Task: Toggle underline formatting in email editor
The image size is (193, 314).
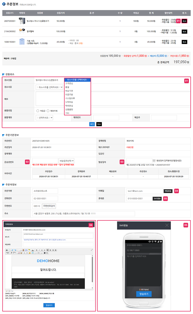Action: [x=42, y=250]
